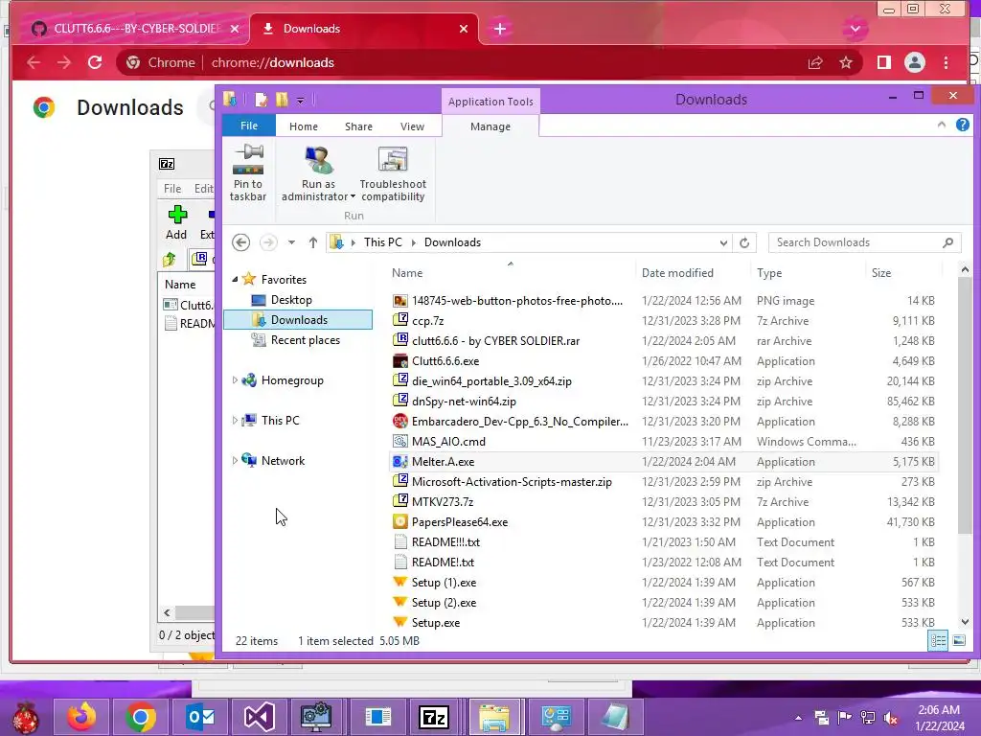This screenshot has height=736, width=981.
Task: Launch Firefox from the taskbar
Action: [x=82, y=717]
